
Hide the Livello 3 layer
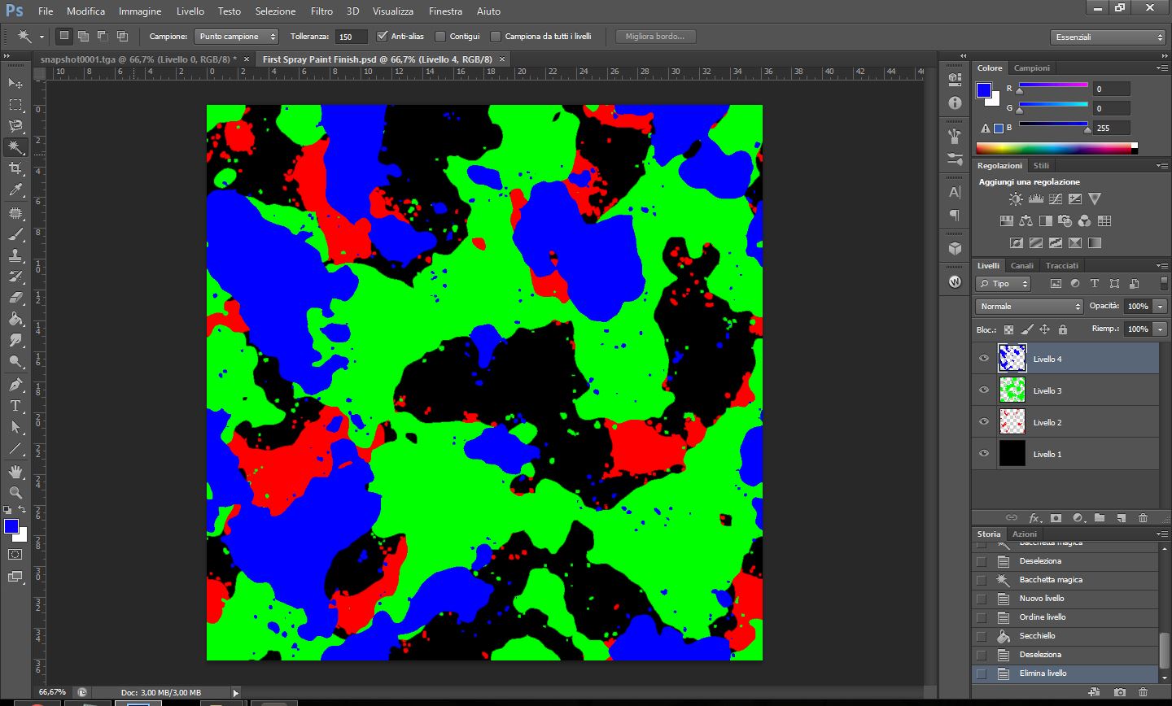coord(984,390)
